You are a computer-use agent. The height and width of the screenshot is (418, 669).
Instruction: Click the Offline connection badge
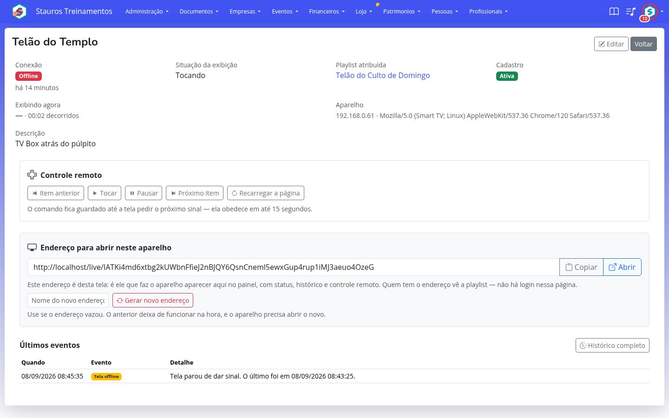(x=28, y=76)
